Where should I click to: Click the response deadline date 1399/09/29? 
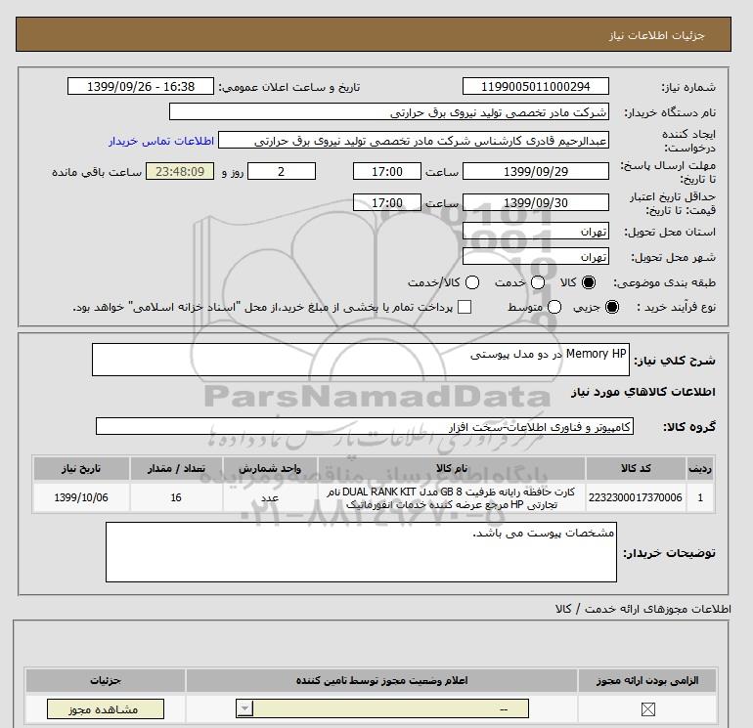[536, 171]
